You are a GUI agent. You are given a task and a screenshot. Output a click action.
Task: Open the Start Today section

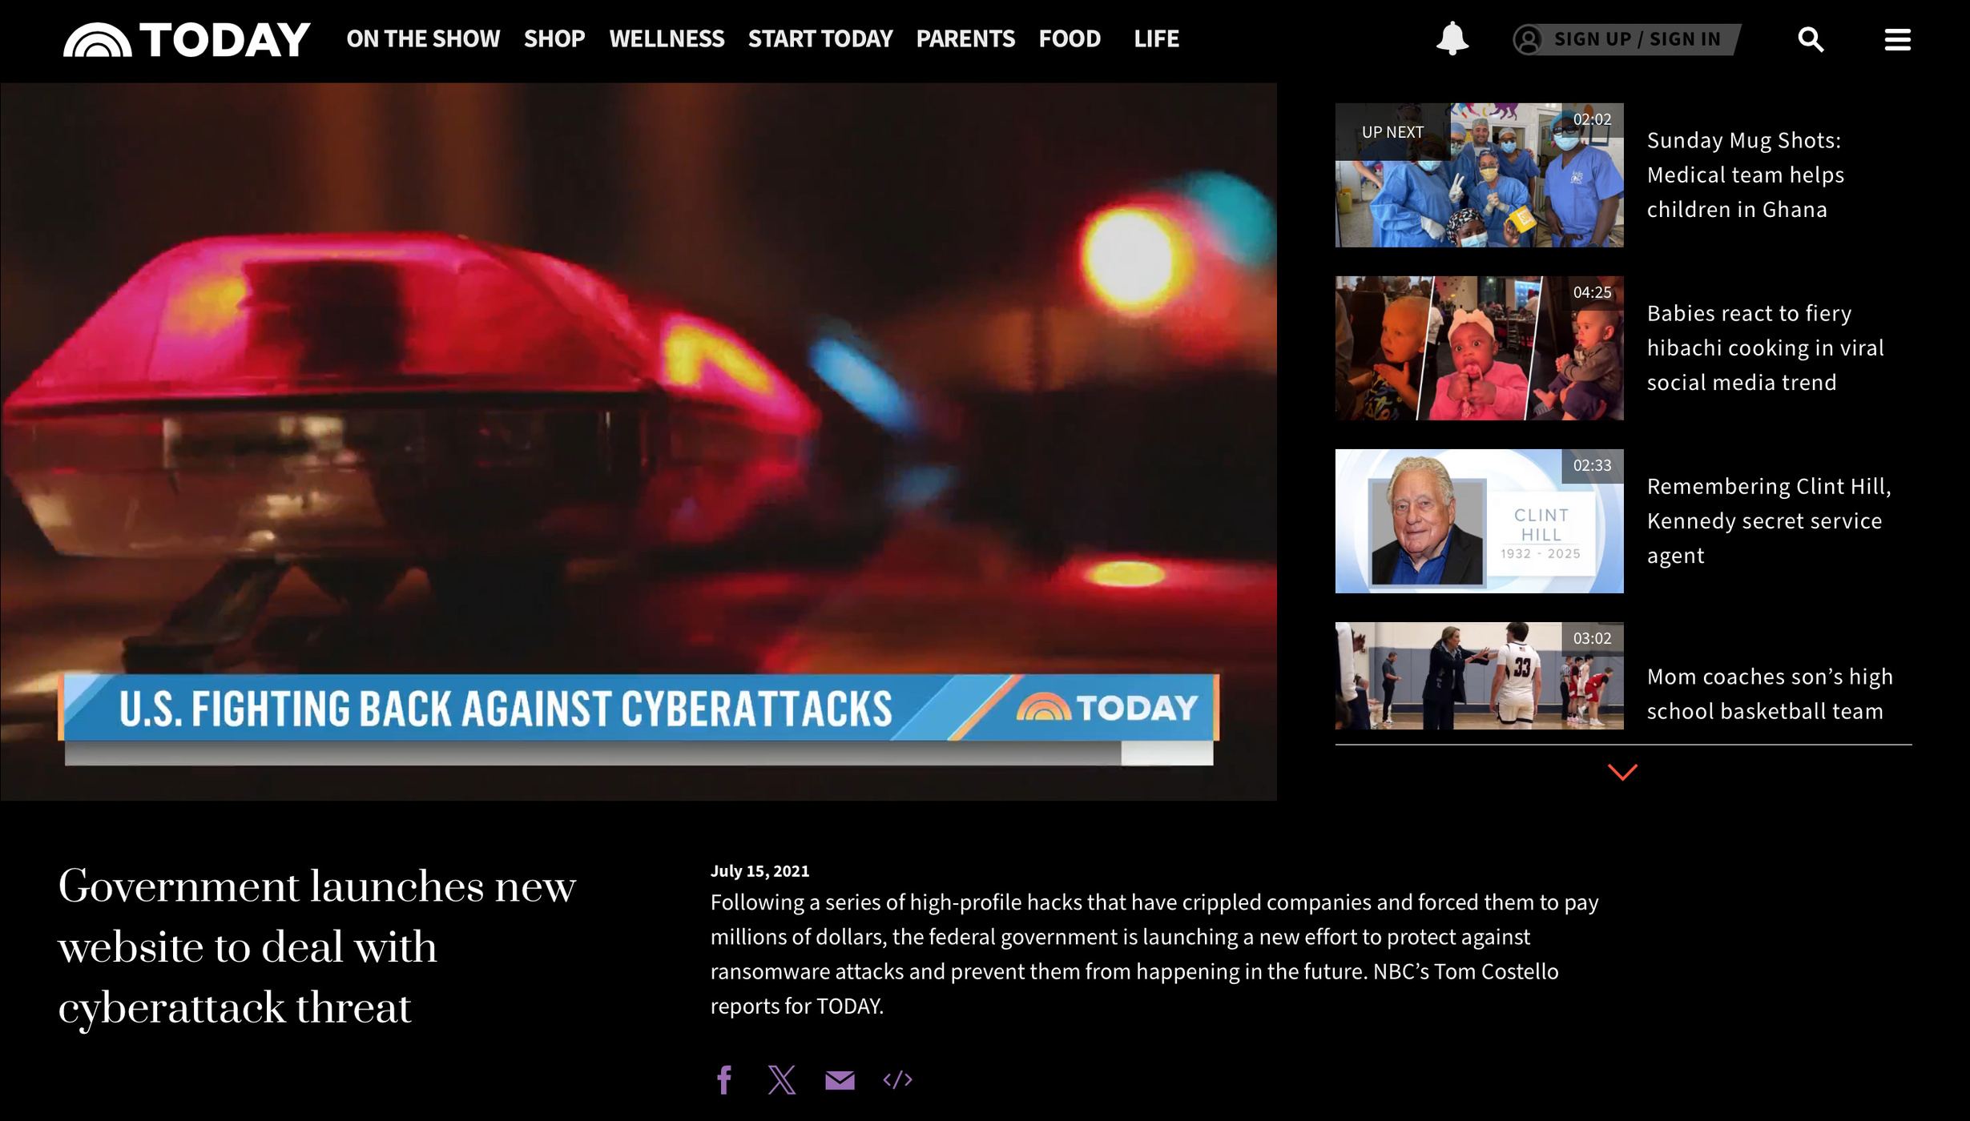820,39
